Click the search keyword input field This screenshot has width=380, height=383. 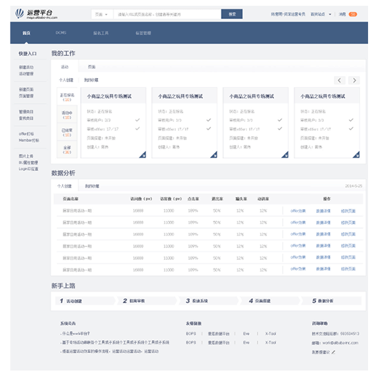tap(167, 15)
